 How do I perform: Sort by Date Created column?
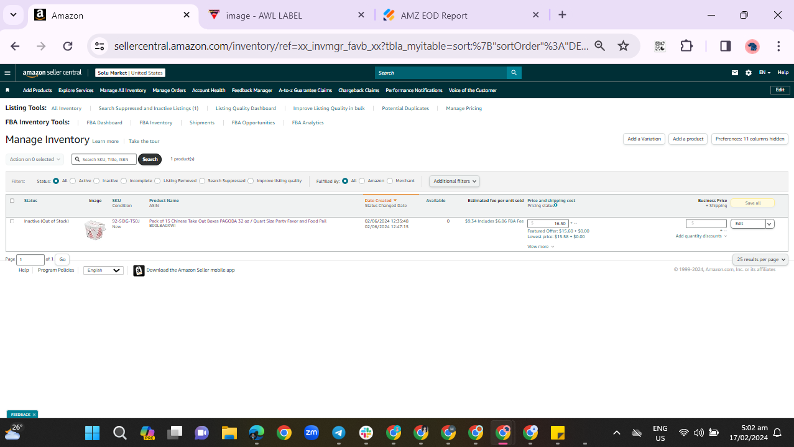pos(381,201)
